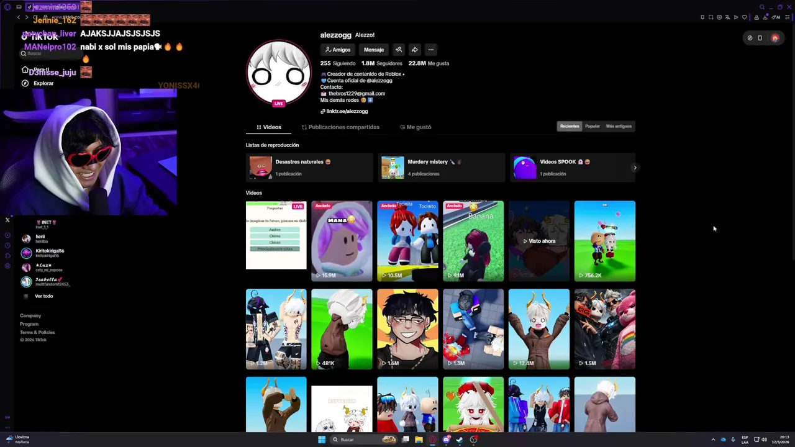Open the herli followed account
Viewport: 795px width, 447px height.
pyautogui.click(x=36, y=238)
